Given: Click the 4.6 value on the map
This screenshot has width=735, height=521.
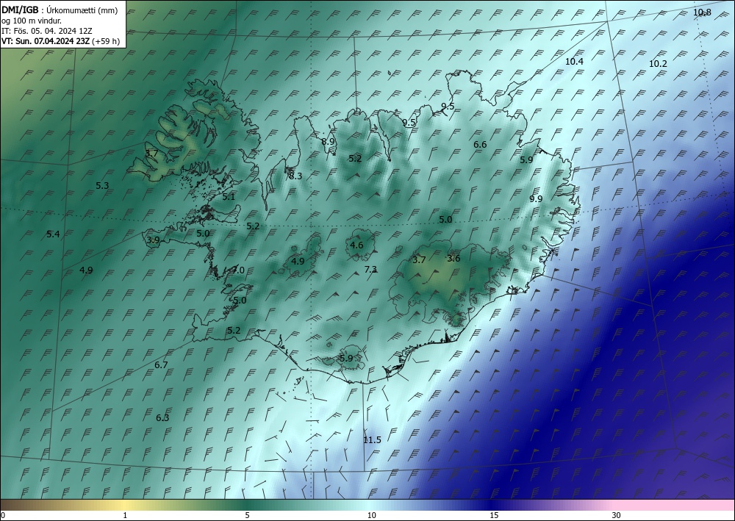Looking at the screenshot, I should click(356, 245).
